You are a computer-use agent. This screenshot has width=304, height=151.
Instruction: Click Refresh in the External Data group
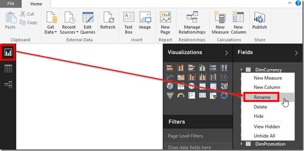[108, 20]
